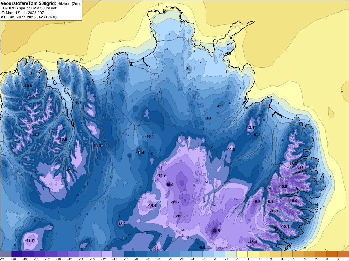Select the legend swatch labeled -7
This screenshot has height=261, width=349.
(x=163, y=254)
